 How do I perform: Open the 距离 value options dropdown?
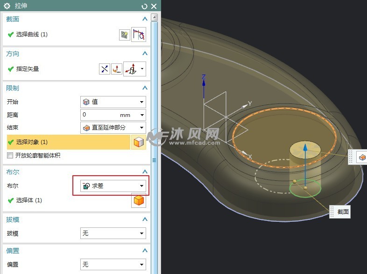pos(142,115)
